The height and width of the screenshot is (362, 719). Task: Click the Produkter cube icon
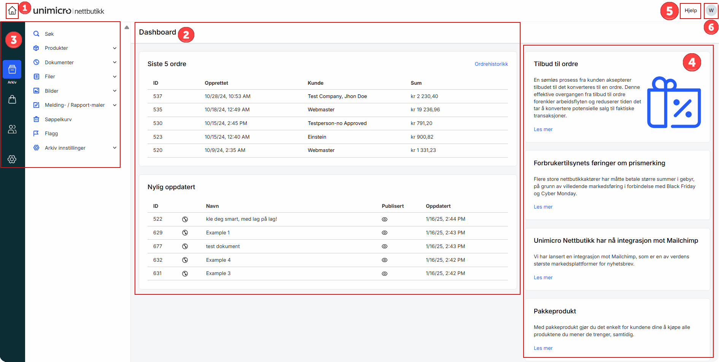coord(36,48)
